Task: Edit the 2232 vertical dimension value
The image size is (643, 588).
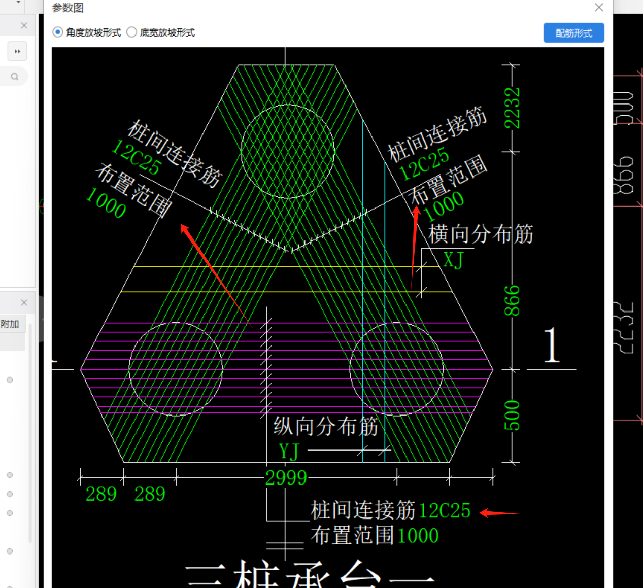Action: pyautogui.click(x=512, y=108)
